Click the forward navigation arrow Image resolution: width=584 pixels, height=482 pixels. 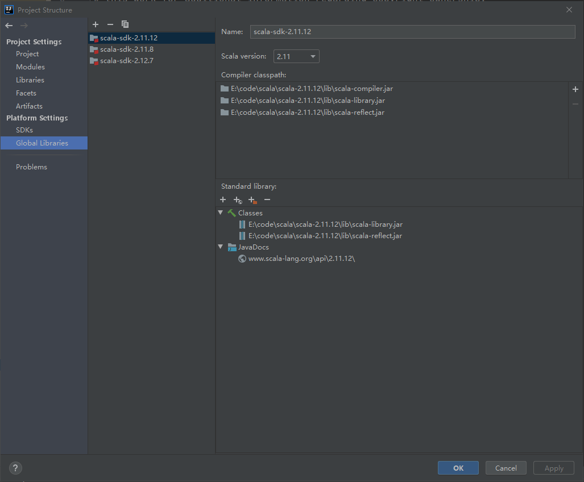pyautogui.click(x=24, y=26)
